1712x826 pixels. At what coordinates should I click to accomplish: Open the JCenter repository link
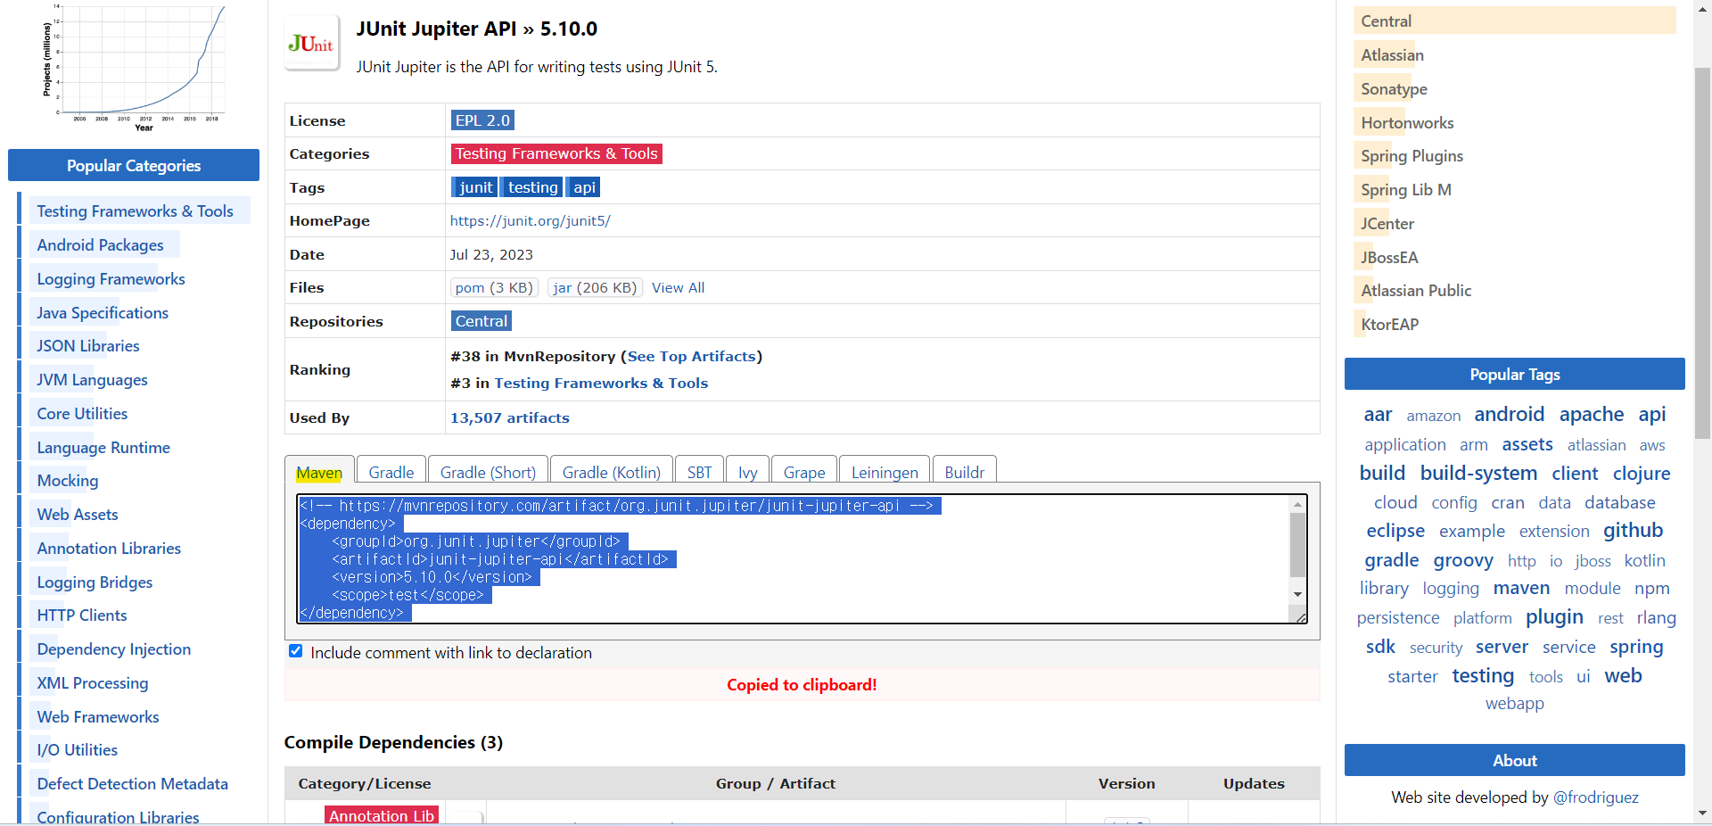[1387, 223]
